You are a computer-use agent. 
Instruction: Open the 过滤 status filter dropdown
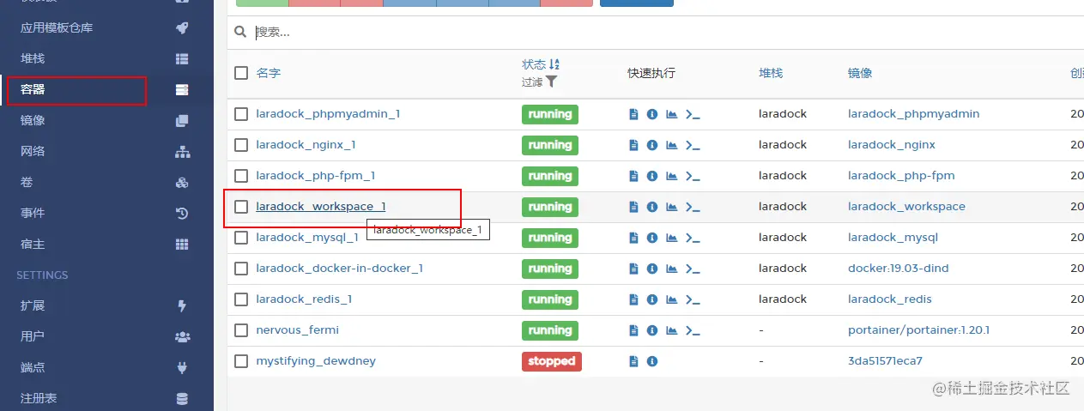[x=540, y=82]
